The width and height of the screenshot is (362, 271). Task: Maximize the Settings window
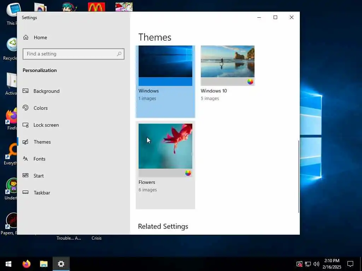pyautogui.click(x=275, y=18)
